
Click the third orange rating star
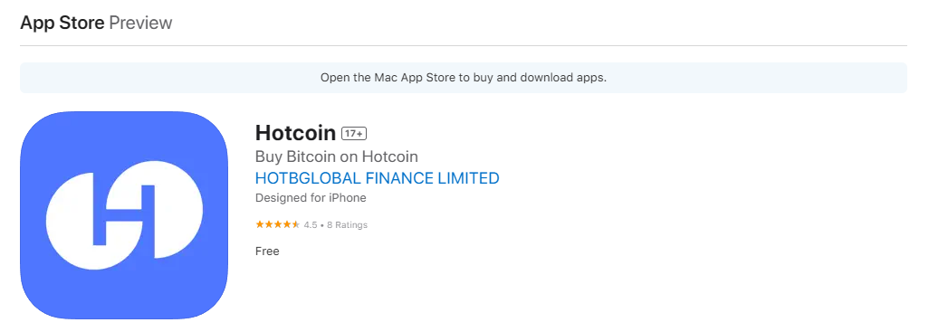point(278,225)
